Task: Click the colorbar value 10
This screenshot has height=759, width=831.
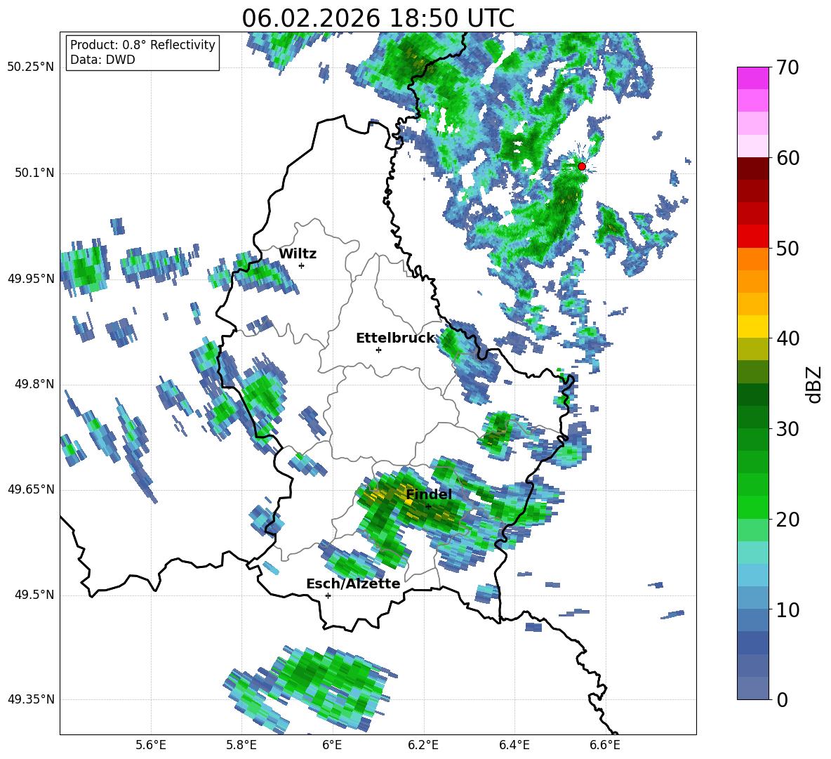Action: 787,610
